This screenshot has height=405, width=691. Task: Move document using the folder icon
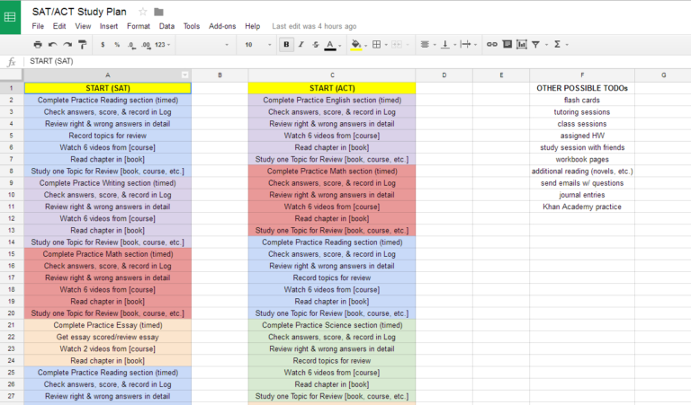click(x=158, y=12)
